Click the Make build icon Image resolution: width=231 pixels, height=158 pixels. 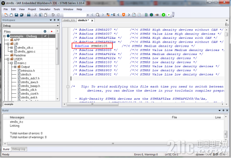pyautogui.click(x=152, y=15)
